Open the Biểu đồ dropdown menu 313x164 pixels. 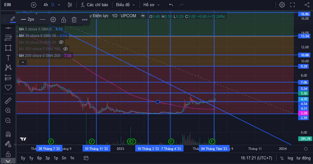(125, 5)
